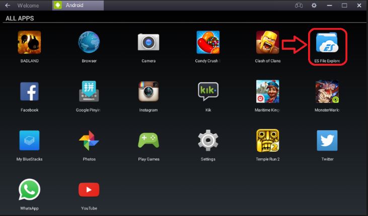Open ES File Explorer app

[x=327, y=42]
